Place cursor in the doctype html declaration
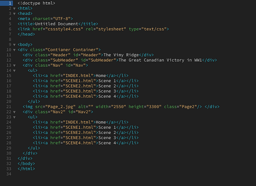Screen dimensions: 256x186 (36, 3)
